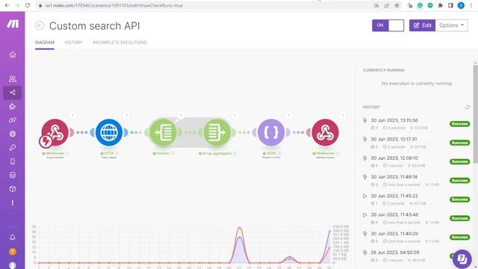478x269 pixels.
Task: Switch to the DIAGRAM tab
Action: [45, 43]
